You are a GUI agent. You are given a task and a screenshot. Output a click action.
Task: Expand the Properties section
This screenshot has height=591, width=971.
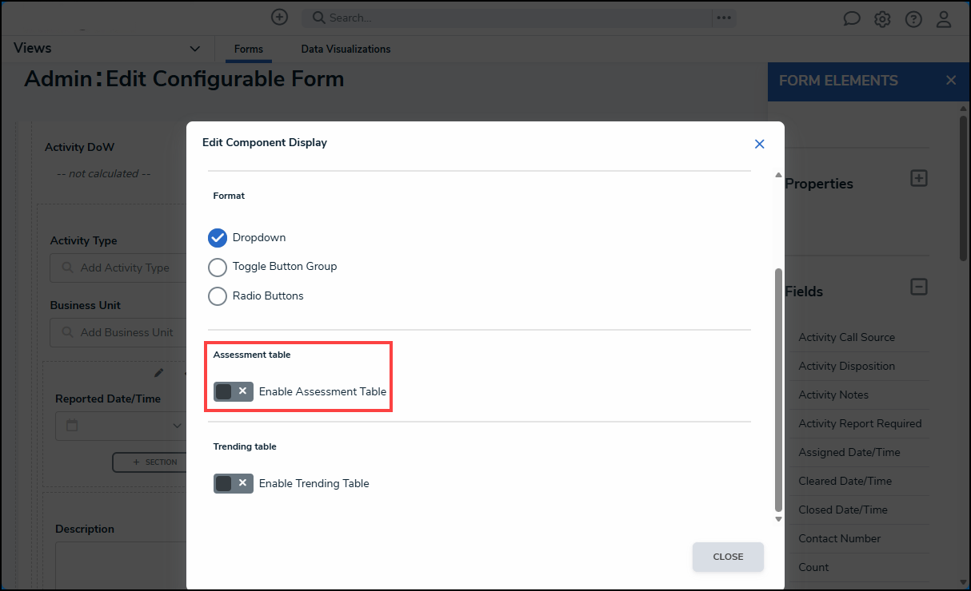[919, 179]
